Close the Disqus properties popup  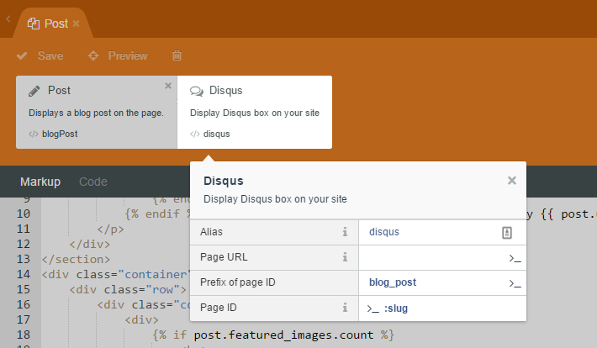[512, 181]
